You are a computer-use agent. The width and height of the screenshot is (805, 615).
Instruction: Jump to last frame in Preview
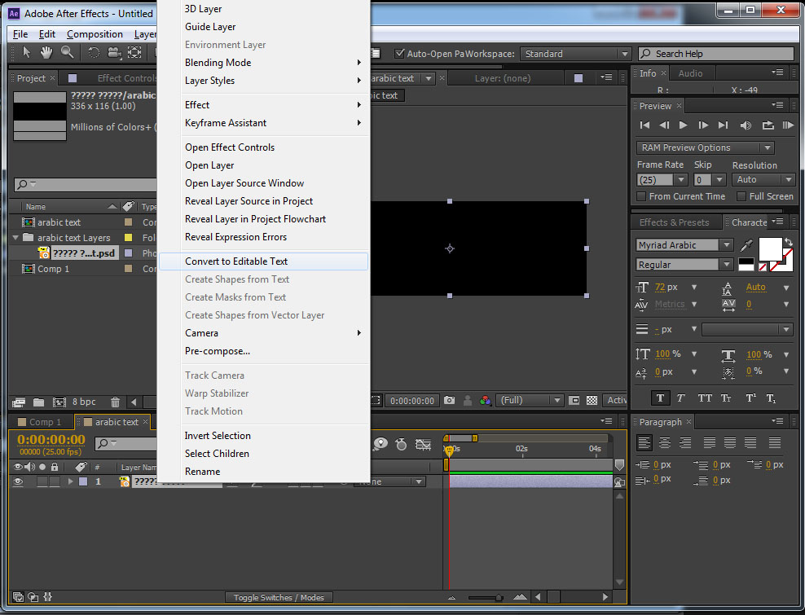[724, 125]
